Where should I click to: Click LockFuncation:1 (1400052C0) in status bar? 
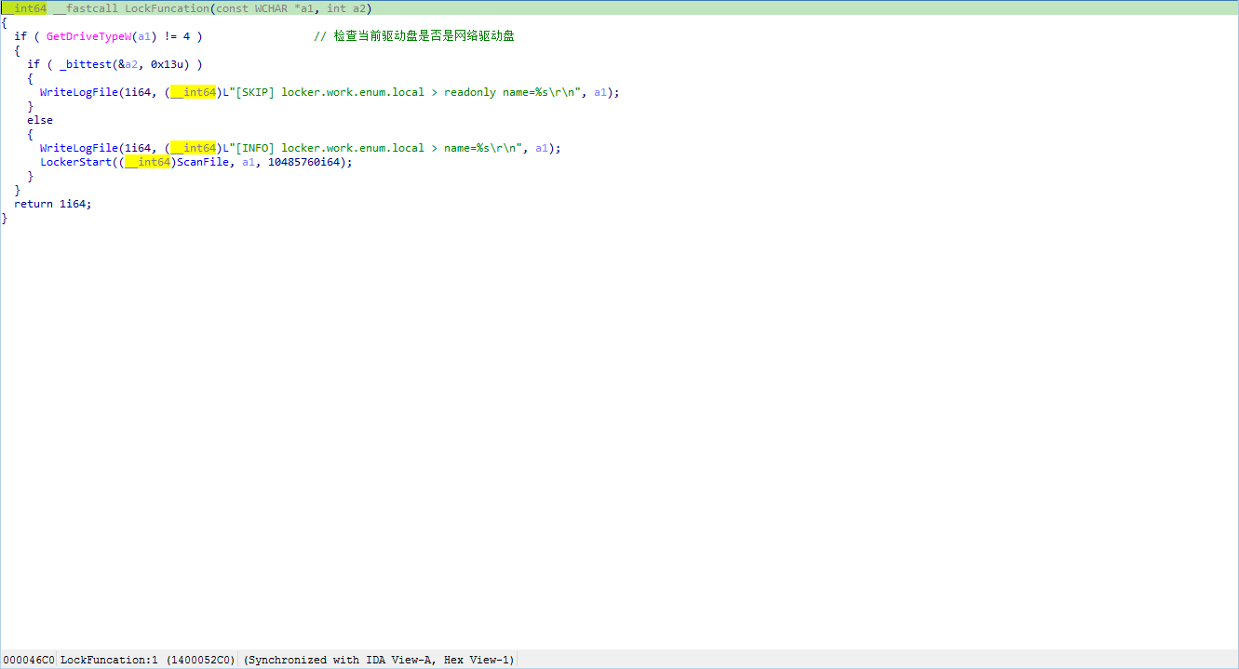pos(147,660)
